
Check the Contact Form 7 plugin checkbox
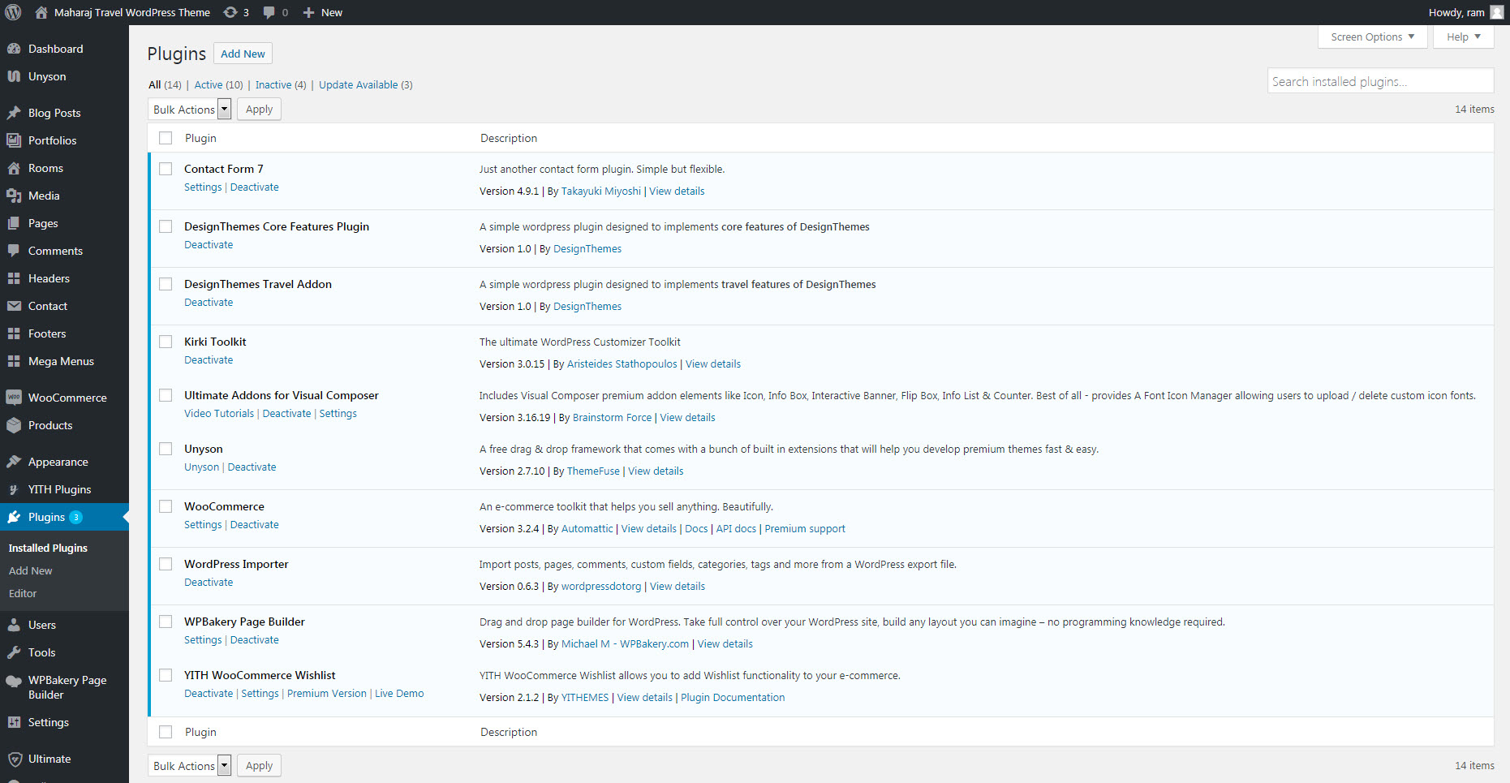[x=166, y=169]
